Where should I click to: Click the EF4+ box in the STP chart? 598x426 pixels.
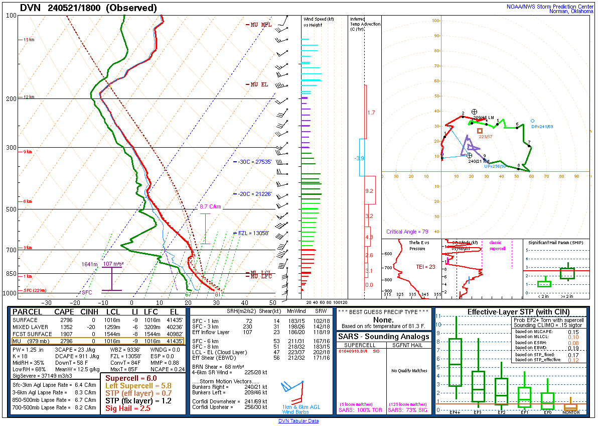coord(455,362)
